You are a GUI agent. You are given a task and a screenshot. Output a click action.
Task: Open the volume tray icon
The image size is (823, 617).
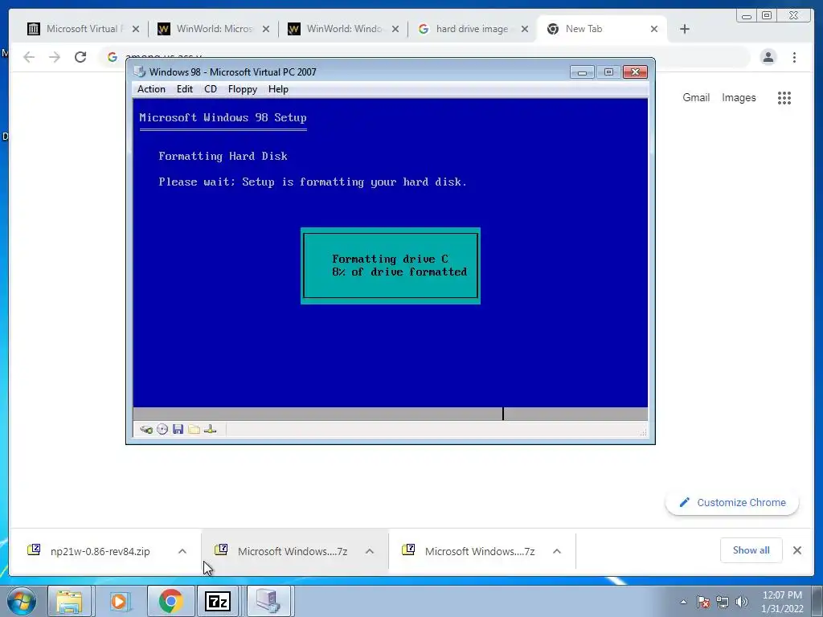(741, 602)
